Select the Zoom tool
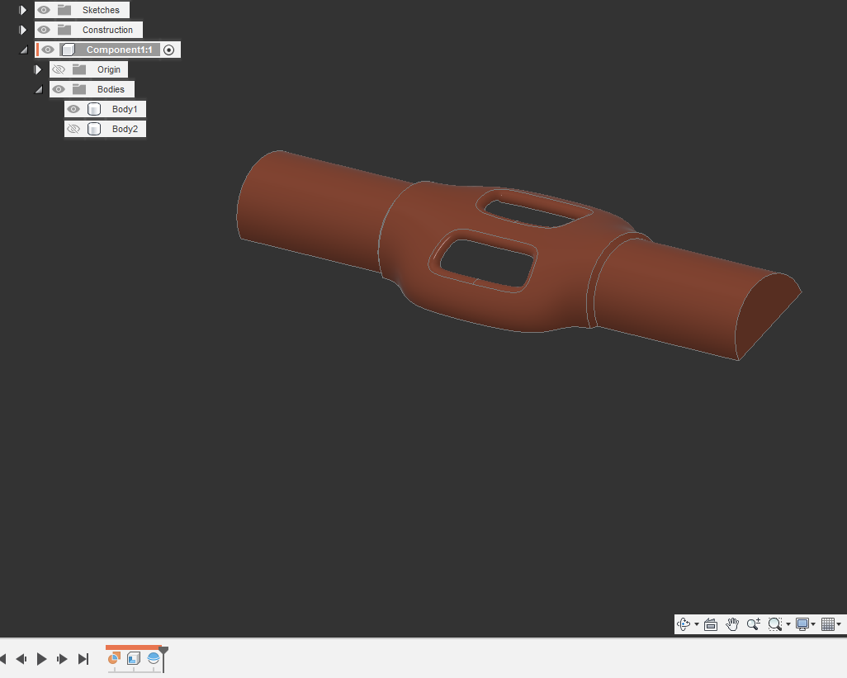This screenshot has width=847, height=678. coord(753,624)
